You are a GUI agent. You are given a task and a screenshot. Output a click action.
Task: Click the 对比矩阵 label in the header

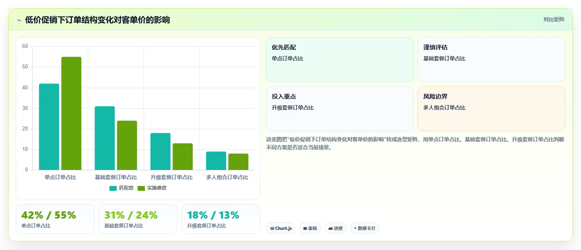point(554,20)
